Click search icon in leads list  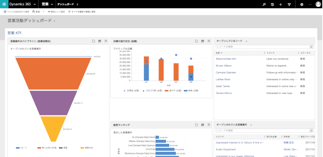pos(311,47)
